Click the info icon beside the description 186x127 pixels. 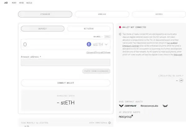(x=120, y=34)
